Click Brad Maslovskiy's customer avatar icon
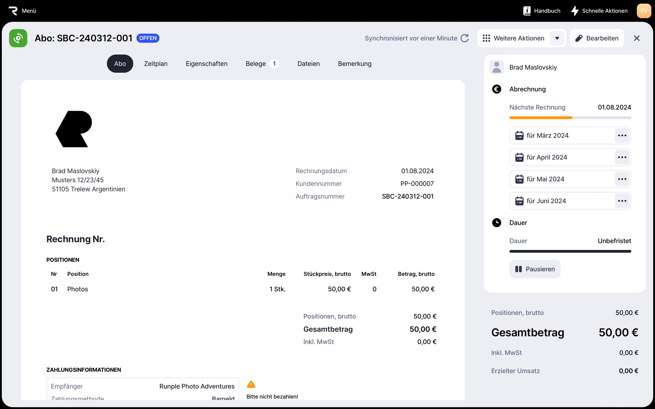This screenshot has height=409, width=655. tap(496, 67)
